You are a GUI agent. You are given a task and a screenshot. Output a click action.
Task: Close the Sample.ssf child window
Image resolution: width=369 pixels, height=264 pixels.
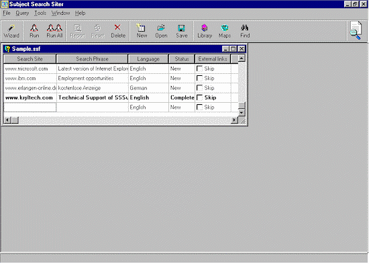(x=242, y=49)
